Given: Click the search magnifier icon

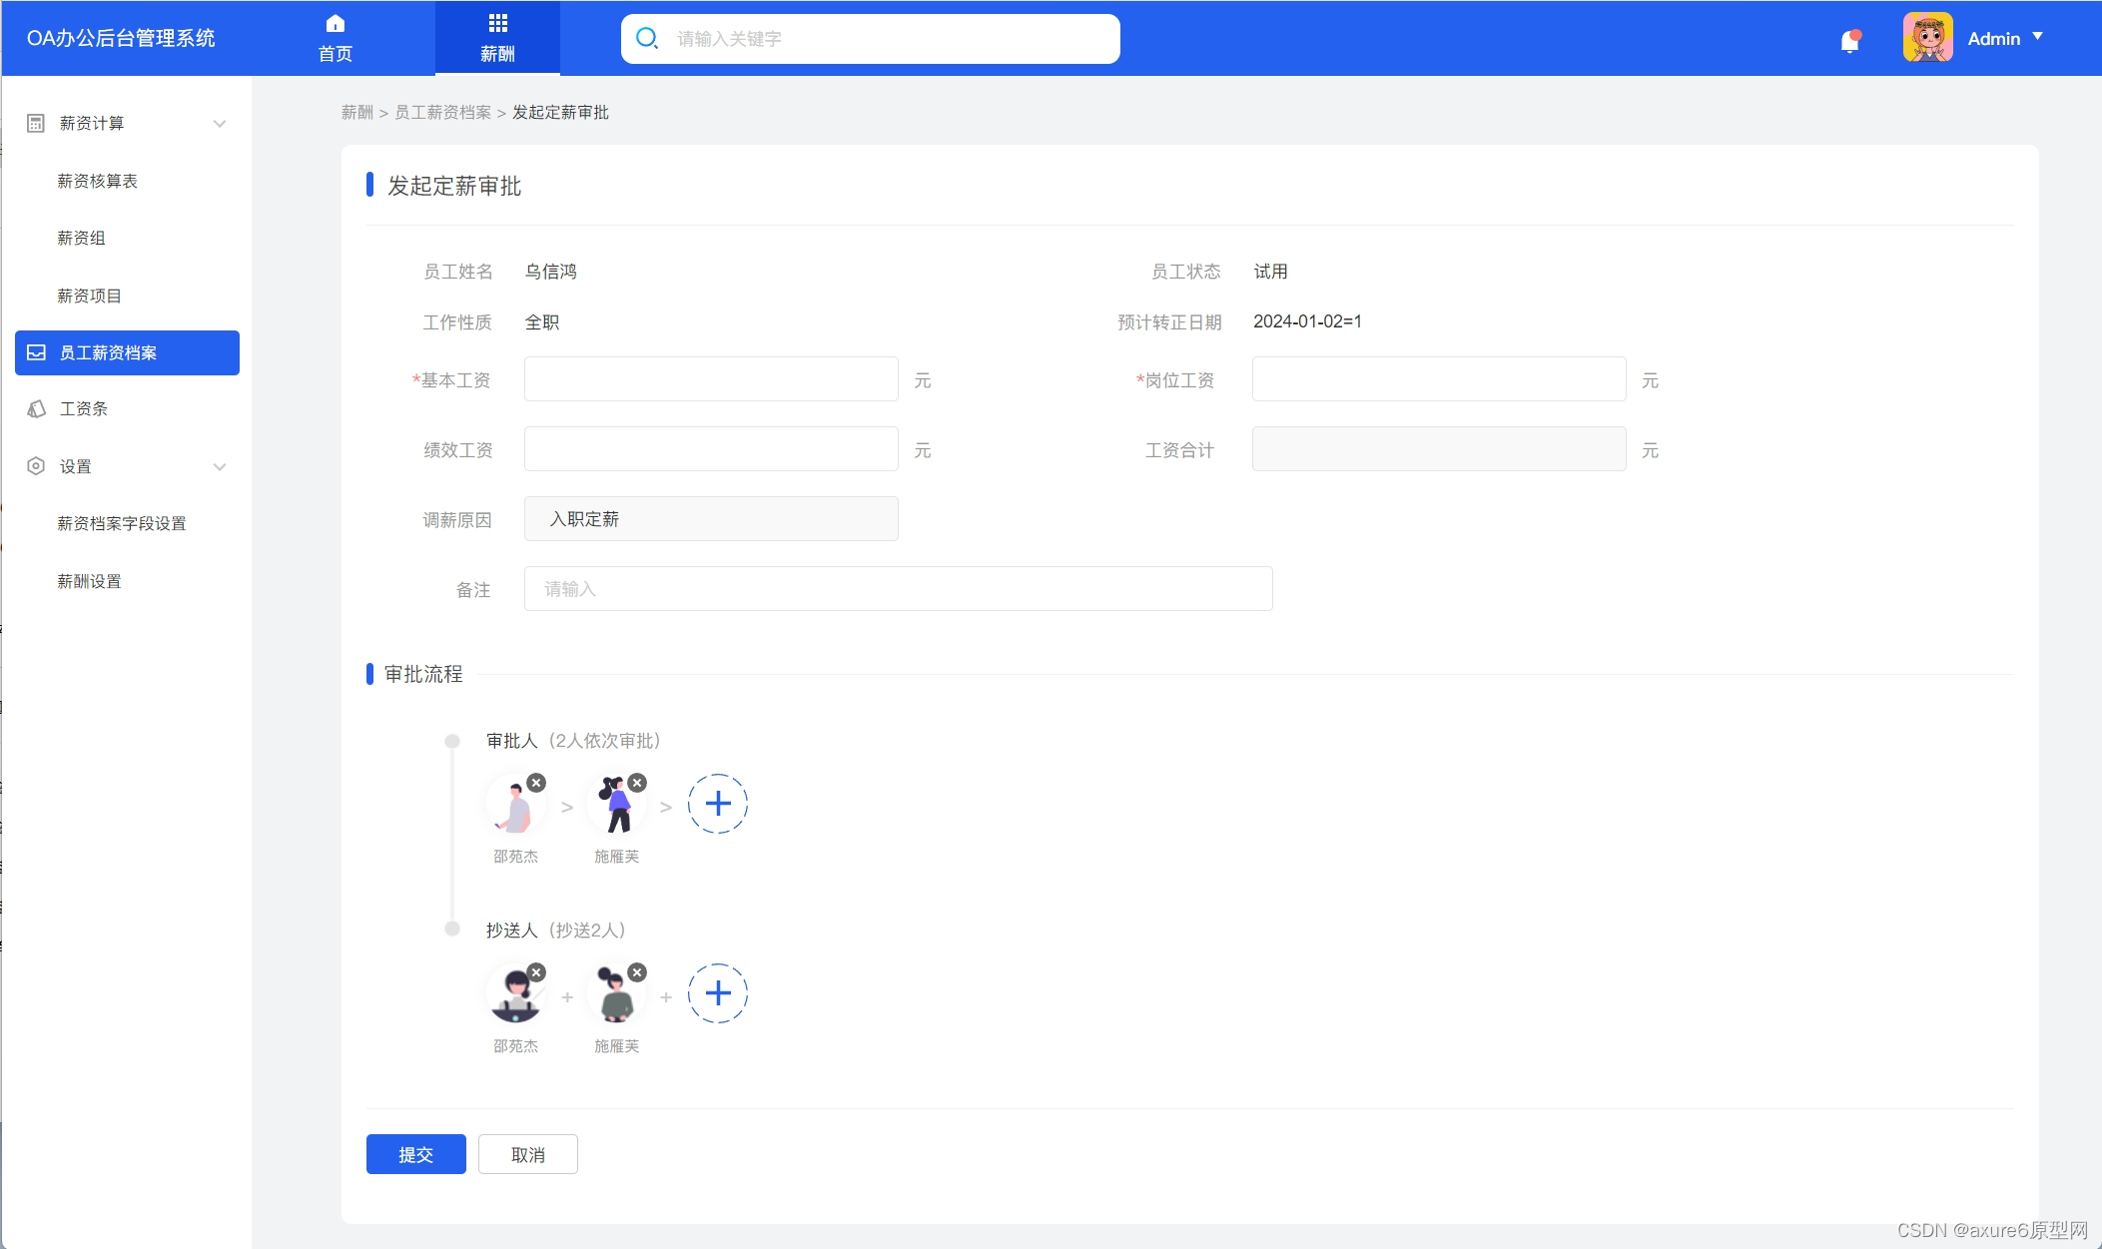Looking at the screenshot, I should [x=645, y=38].
